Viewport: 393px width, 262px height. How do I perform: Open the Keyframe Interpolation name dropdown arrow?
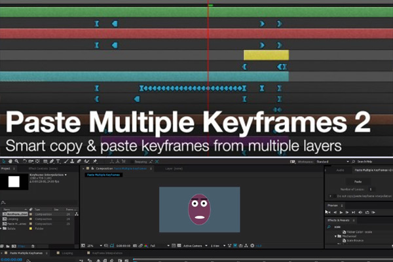click(x=65, y=175)
